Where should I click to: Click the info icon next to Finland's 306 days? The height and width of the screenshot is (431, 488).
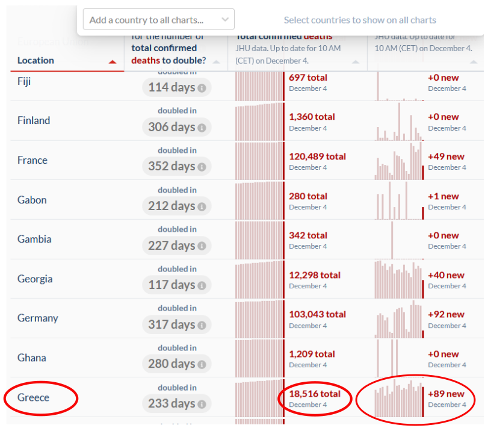202,128
